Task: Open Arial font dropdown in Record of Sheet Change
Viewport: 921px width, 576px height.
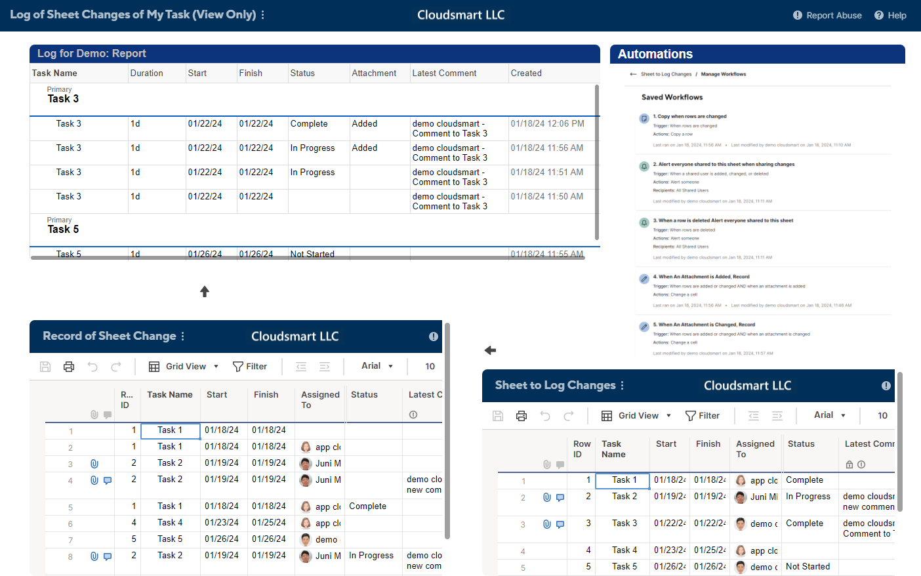Action: click(x=377, y=366)
